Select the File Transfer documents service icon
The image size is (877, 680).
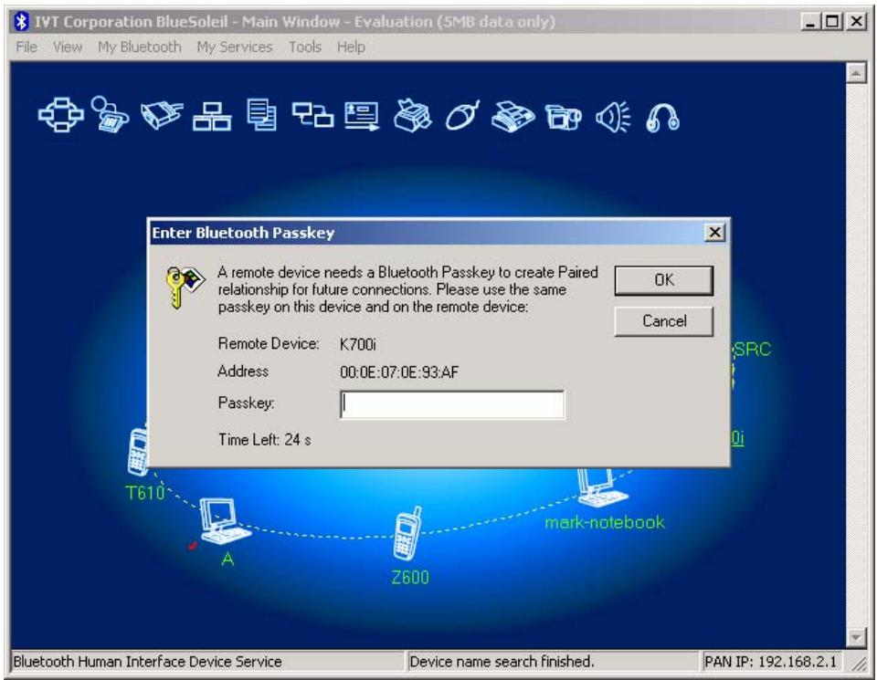pos(261,115)
